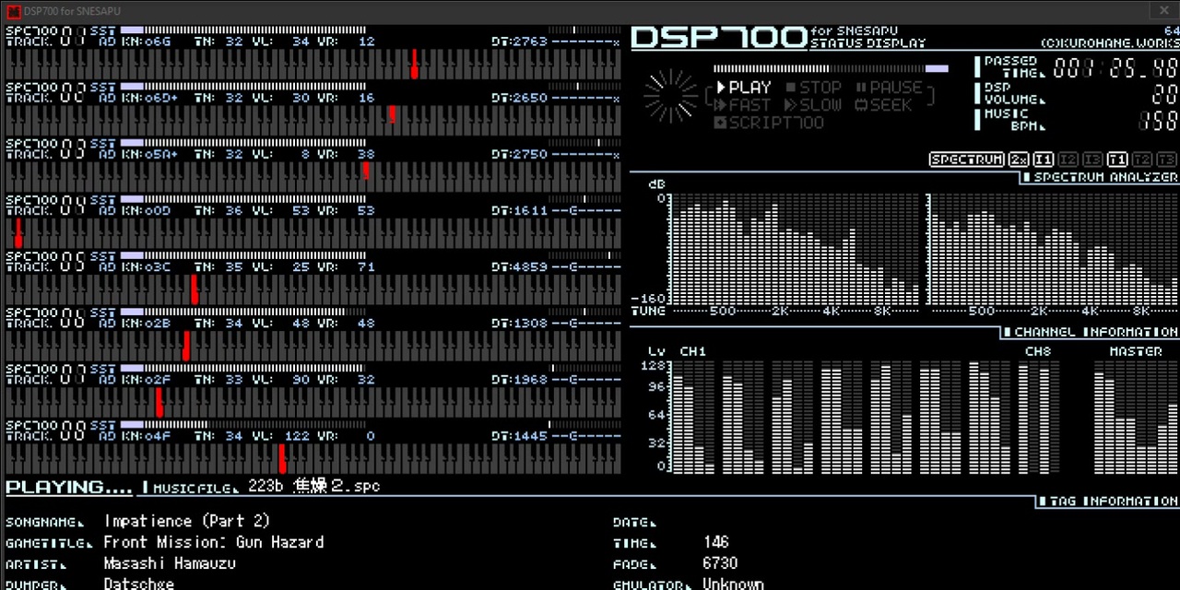Viewport: 1180px width, 590px height.
Task: Click the SPC700 TRACK 07 label
Action: point(45,373)
